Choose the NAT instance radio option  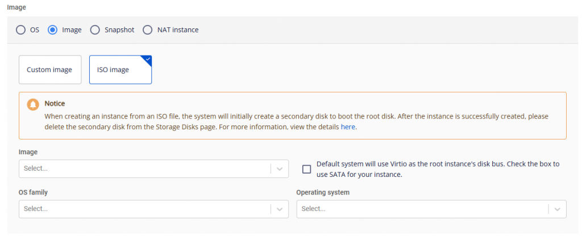[x=148, y=30]
